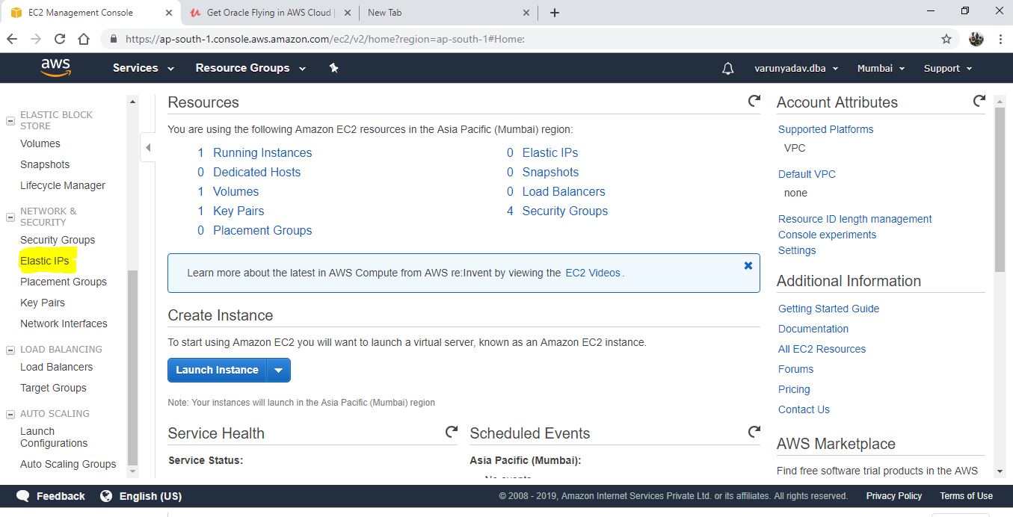Image resolution: width=1013 pixels, height=517 pixels.
Task: Refresh the Resources section
Action: coord(754,101)
